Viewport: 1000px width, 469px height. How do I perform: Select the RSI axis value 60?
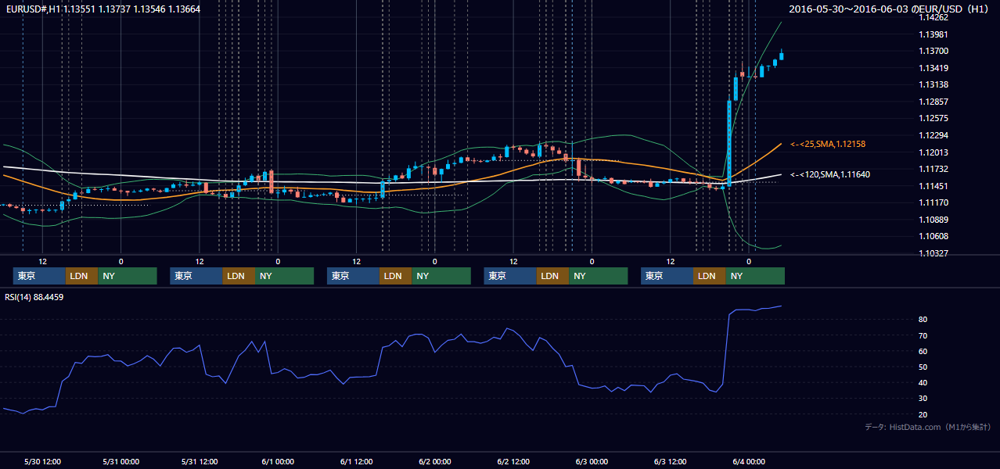[x=923, y=351]
